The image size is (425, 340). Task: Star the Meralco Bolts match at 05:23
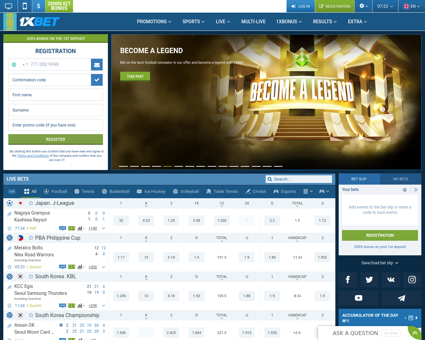pyautogui.click(x=10, y=267)
